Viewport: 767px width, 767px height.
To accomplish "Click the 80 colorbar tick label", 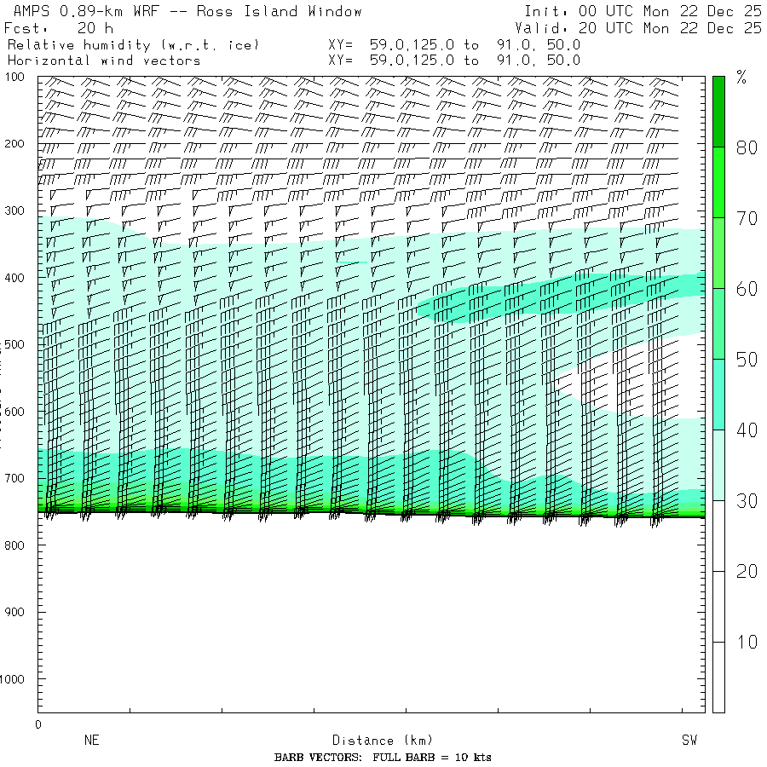I will tap(747, 147).
